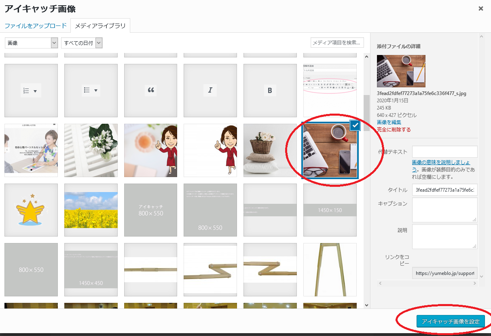491x336 pixels.
Task: Close the アイキャッチ画像 dialog
Action: 481,8
